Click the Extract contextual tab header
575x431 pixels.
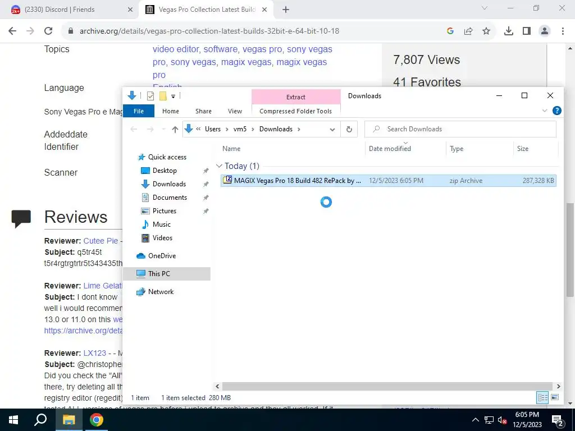coord(295,97)
